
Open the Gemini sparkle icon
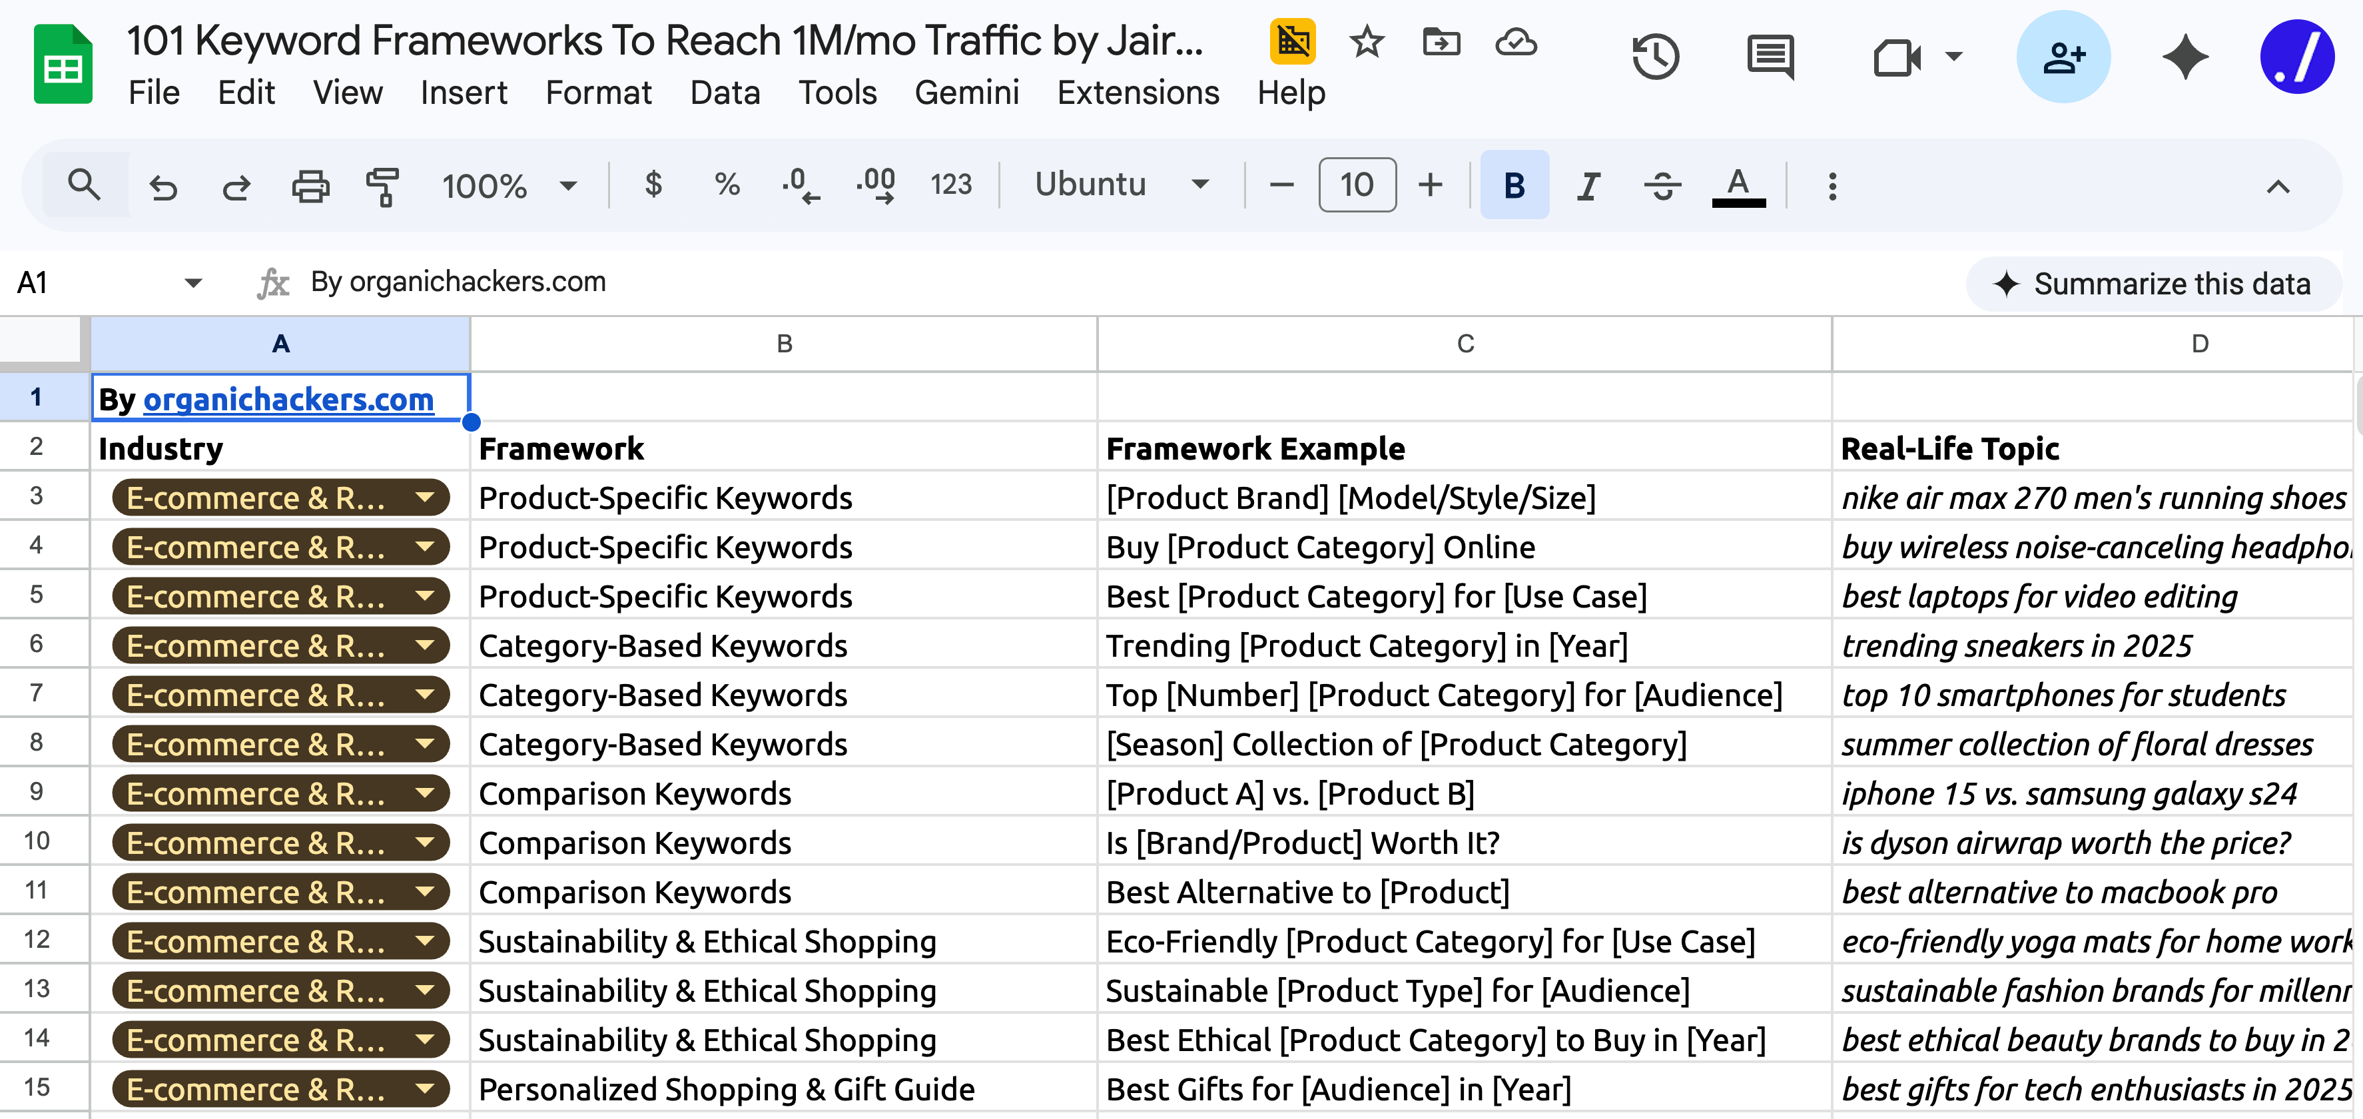pyautogui.click(x=2185, y=57)
